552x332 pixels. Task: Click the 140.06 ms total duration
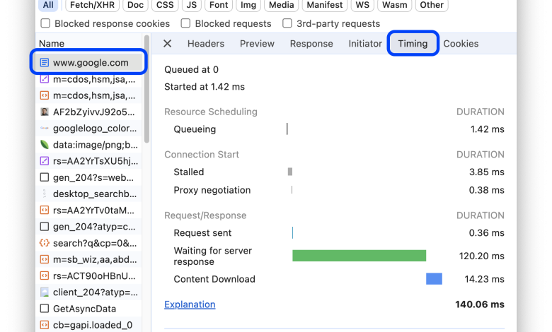pyautogui.click(x=480, y=304)
